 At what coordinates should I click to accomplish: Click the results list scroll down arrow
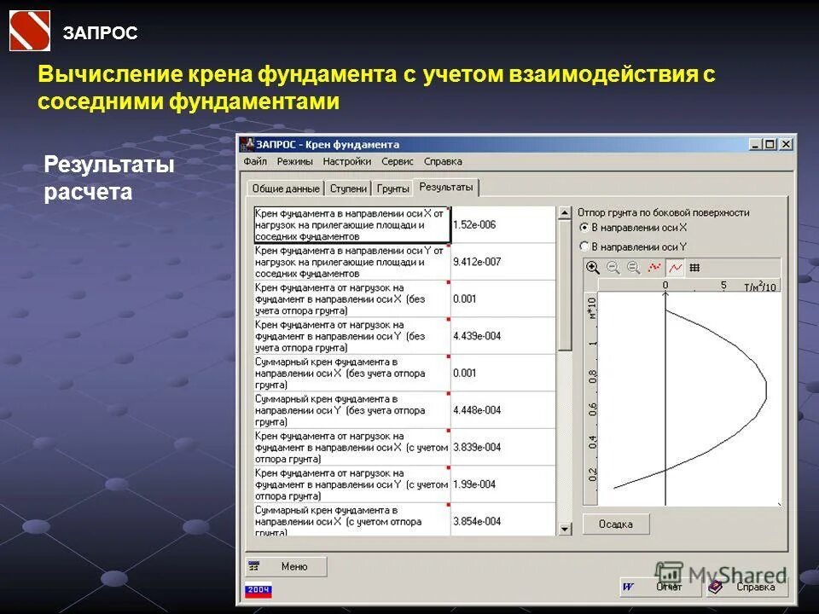(x=565, y=529)
